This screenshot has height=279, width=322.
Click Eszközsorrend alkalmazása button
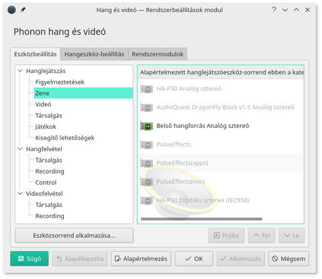pos(74,236)
